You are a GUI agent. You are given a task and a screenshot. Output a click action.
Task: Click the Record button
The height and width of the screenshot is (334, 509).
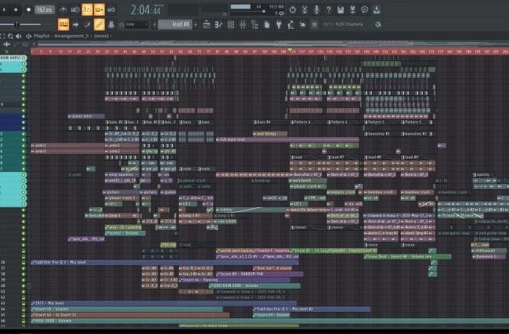28,9
